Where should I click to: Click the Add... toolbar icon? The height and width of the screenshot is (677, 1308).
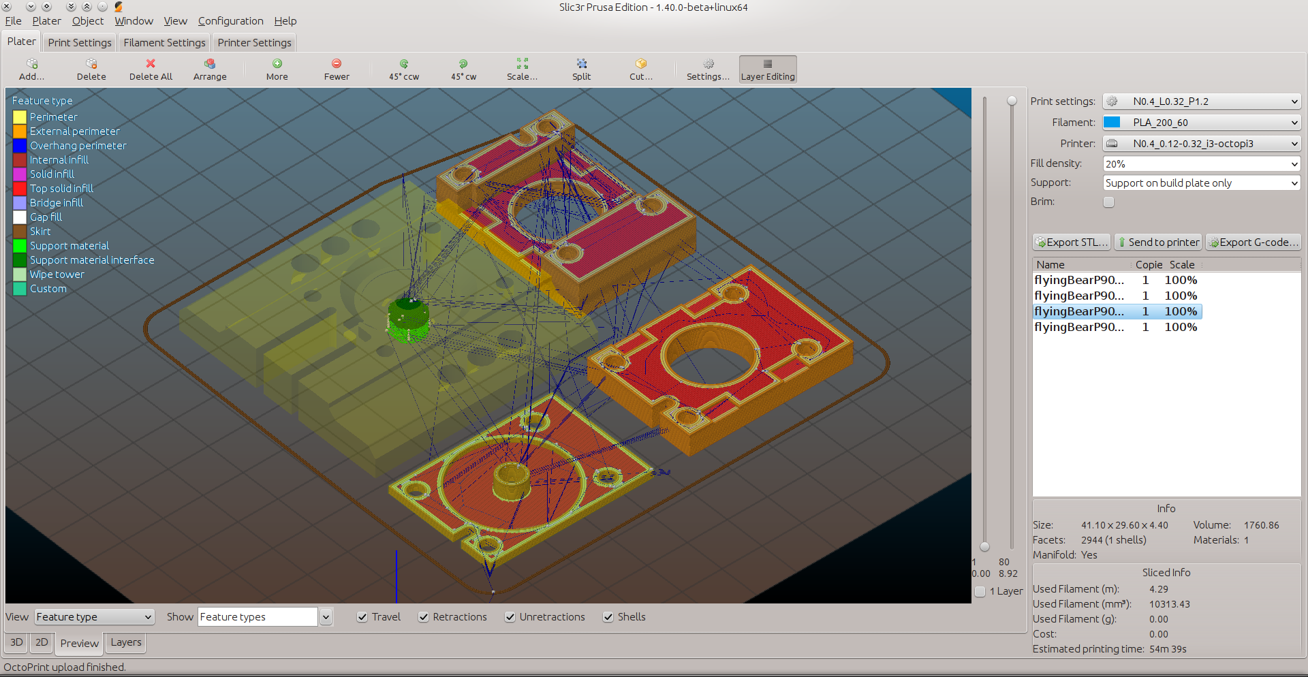click(x=31, y=63)
